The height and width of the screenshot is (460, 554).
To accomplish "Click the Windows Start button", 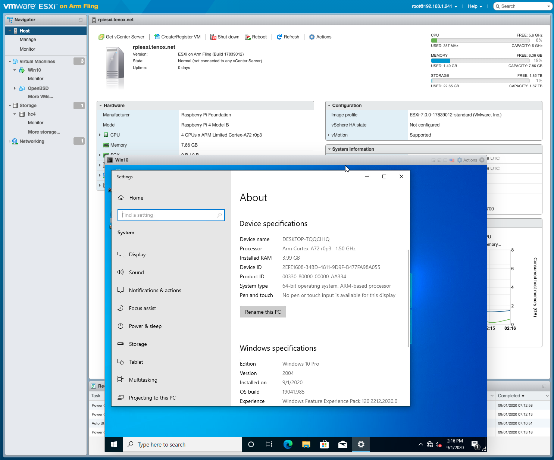I will pos(114,444).
